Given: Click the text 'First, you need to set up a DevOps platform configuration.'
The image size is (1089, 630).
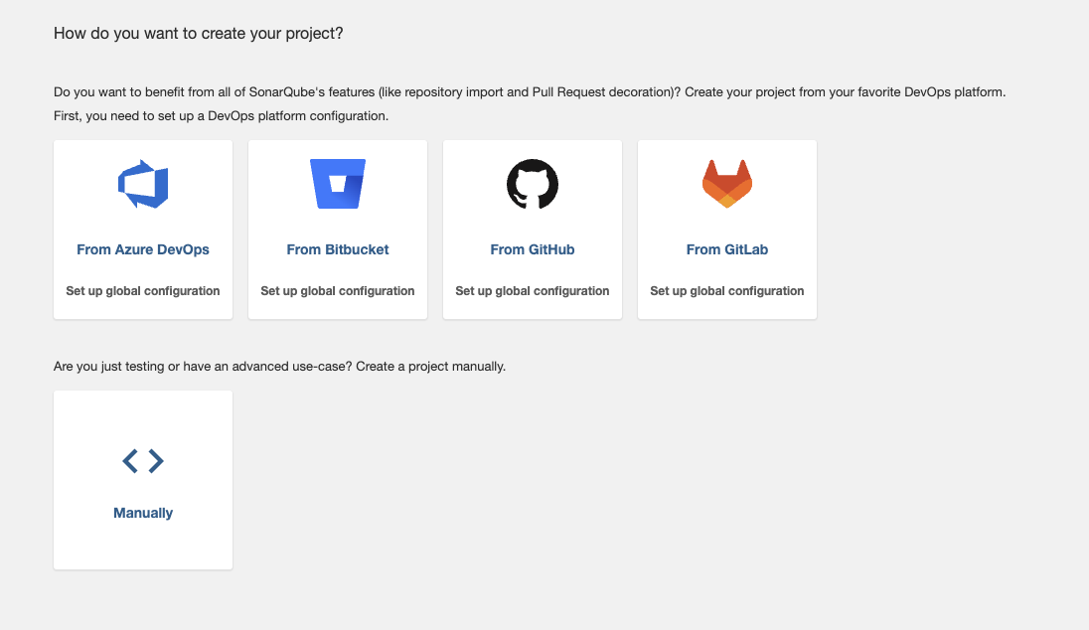Looking at the screenshot, I should [221, 116].
